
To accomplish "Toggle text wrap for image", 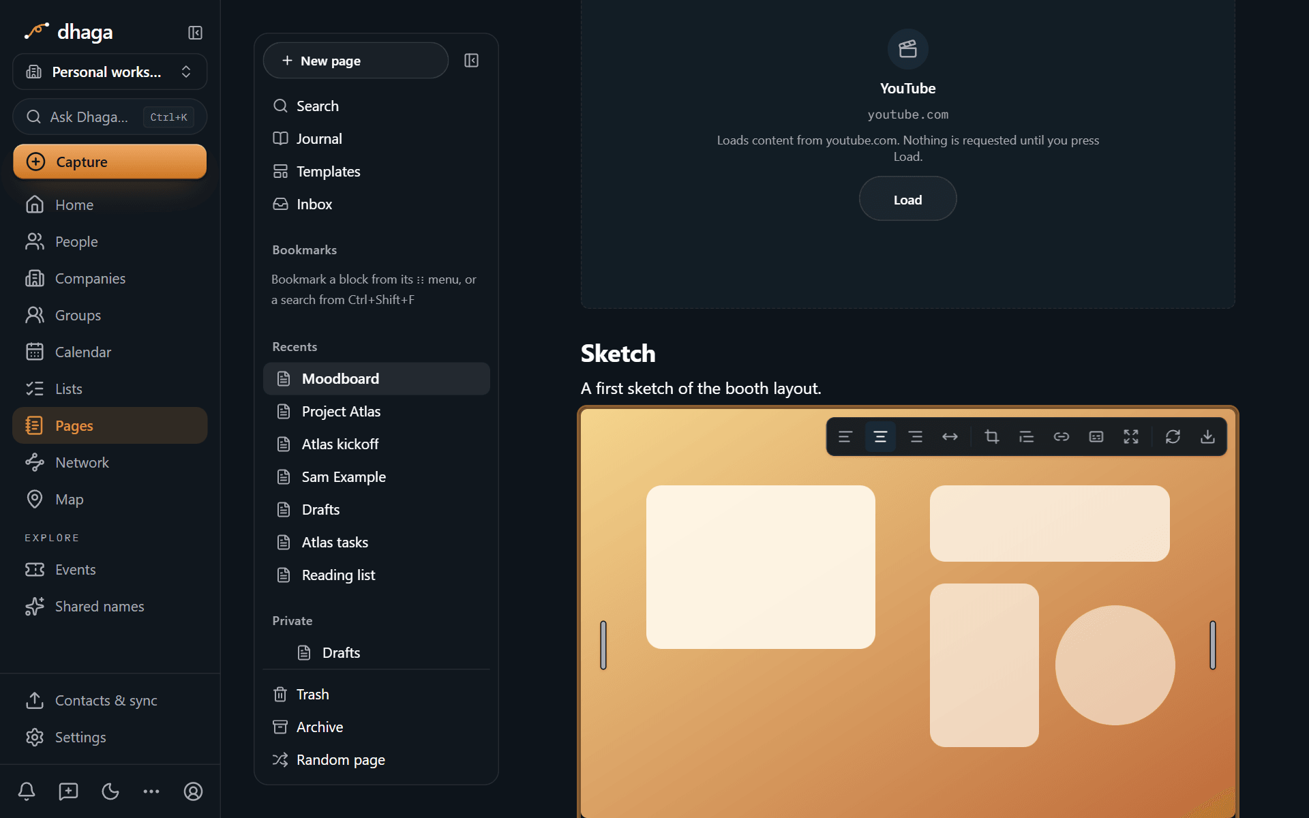I will coord(1027,437).
